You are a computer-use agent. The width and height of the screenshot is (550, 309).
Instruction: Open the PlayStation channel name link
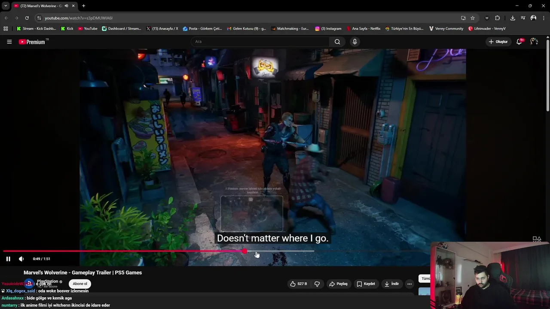coord(47,282)
